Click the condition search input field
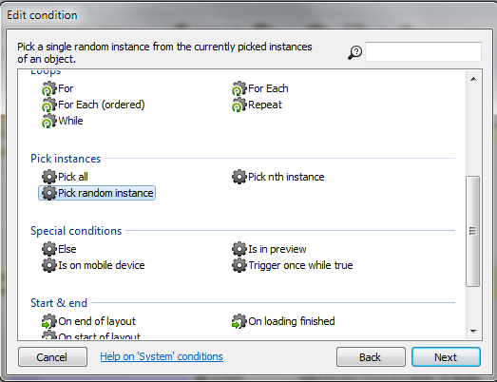 tap(423, 51)
